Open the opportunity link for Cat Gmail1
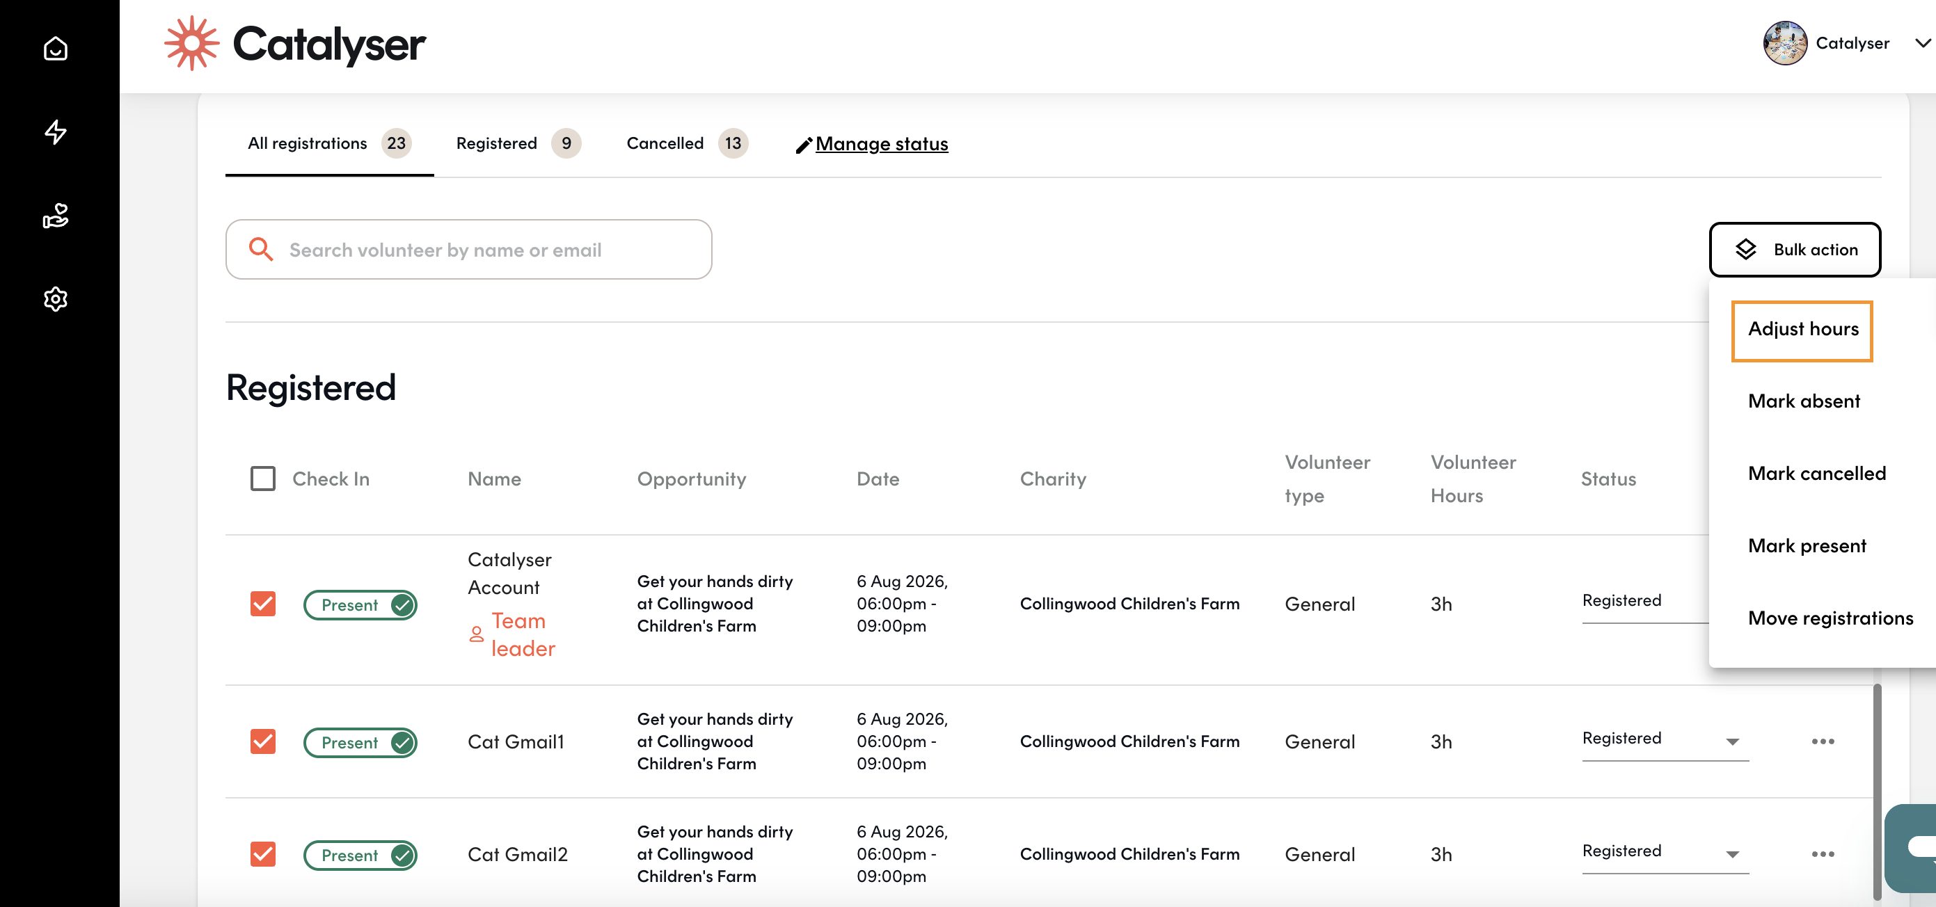 (x=715, y=741)
